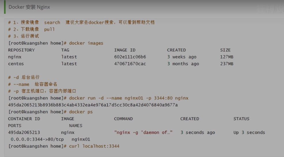Image resolution: width=284 pixels, height=157 pixels.
Task: Click comment line "# 3、运行测试"
Action: [x=24, y=36]
